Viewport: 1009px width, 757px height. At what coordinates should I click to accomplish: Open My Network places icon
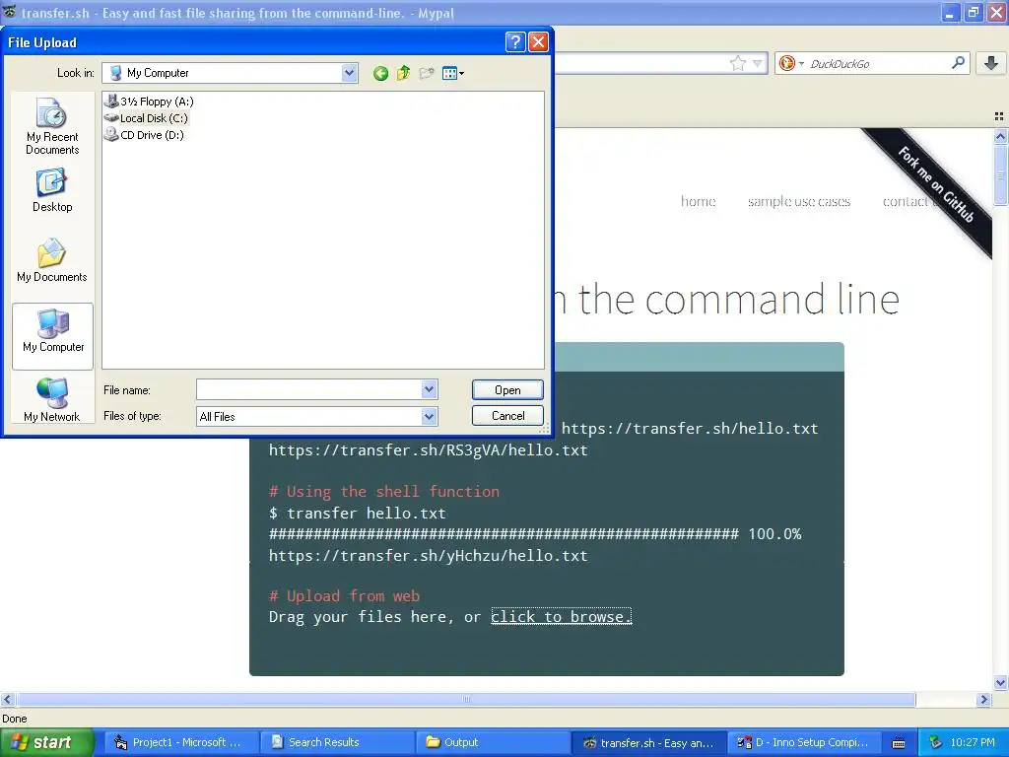(x=52, y=400)
